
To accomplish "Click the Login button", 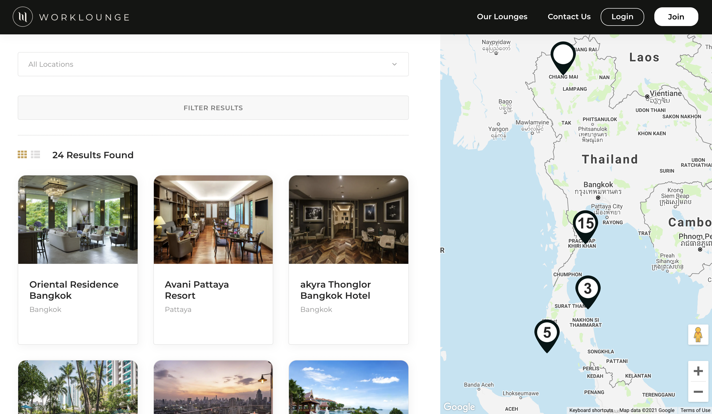I will coord(622,17).
